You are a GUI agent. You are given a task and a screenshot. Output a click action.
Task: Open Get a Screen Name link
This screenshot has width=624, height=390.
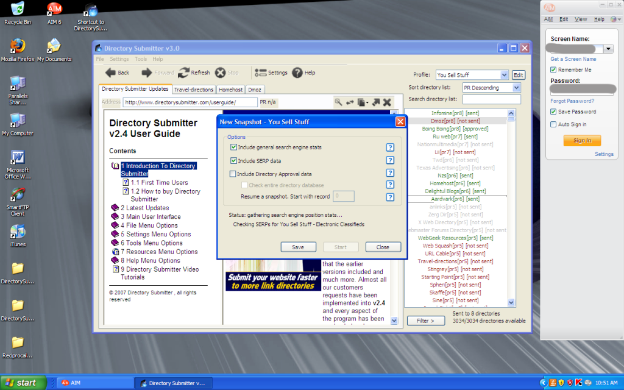click(573, 59)
